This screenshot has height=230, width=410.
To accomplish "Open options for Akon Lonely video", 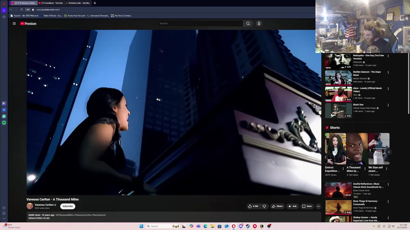I will coord(388,88).
